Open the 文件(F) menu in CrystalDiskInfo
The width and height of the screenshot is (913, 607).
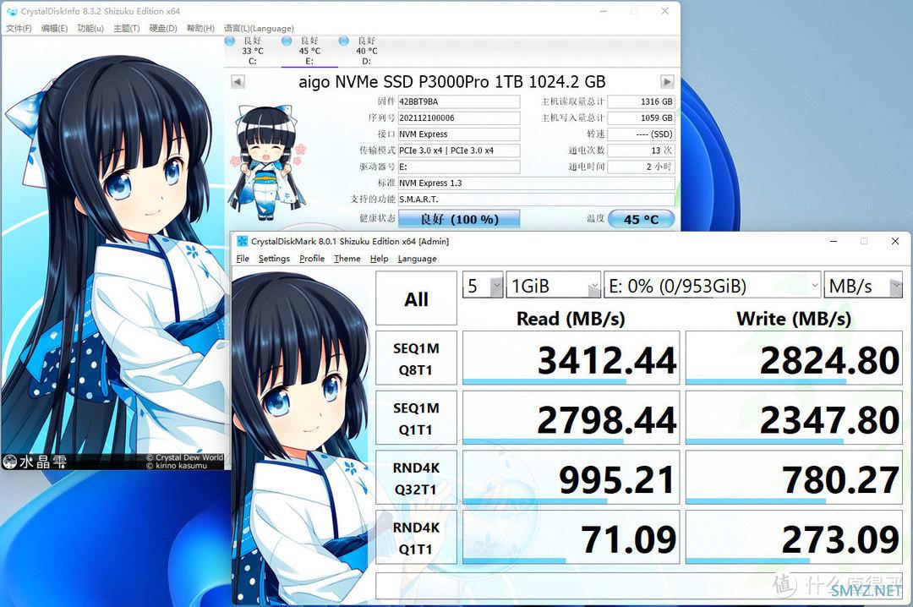[x=19, y=28]
